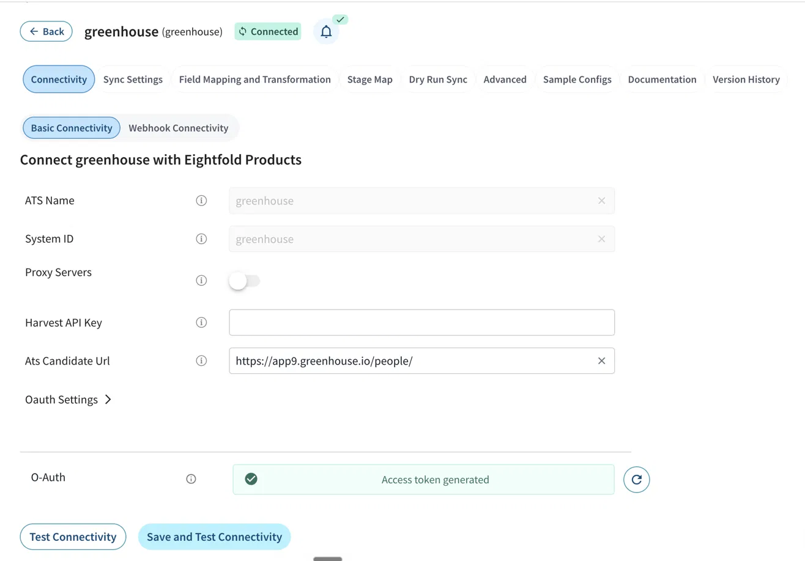Refresh the O-Auth access token
The height and width of the screenshot is (561, 805).
636,480
